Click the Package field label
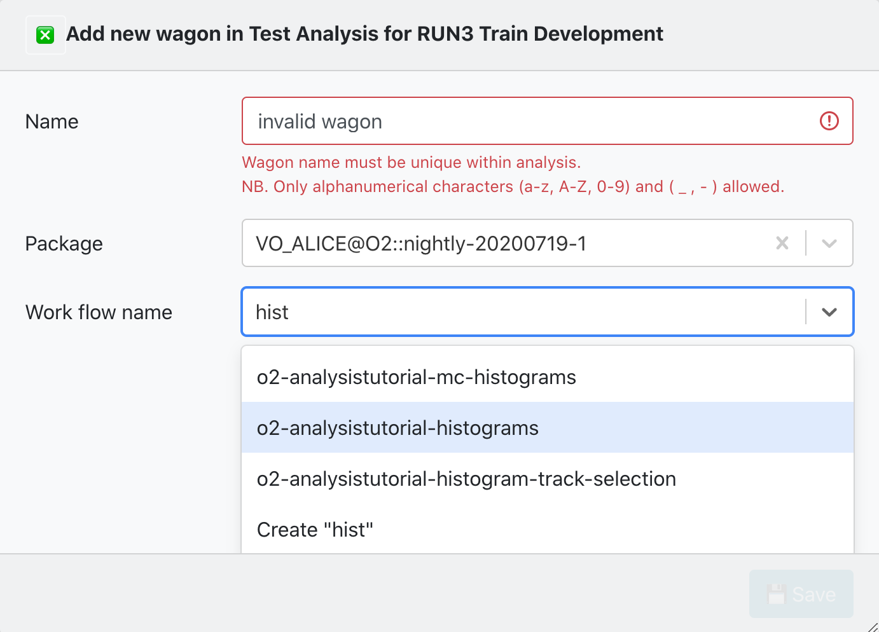The image size is (879, 632). pyautogui.click(x=64, y=244)
